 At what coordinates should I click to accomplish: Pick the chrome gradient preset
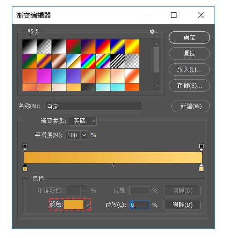coord(74,61)
